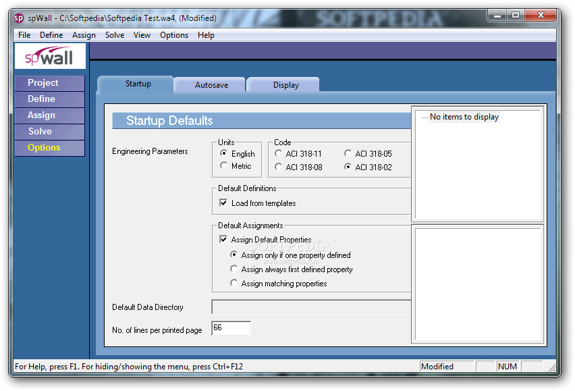Click 'No items to display' tree entry
The width and height of the screenshot is (575, 391).
pyautogui.click(x=464, y=117)
